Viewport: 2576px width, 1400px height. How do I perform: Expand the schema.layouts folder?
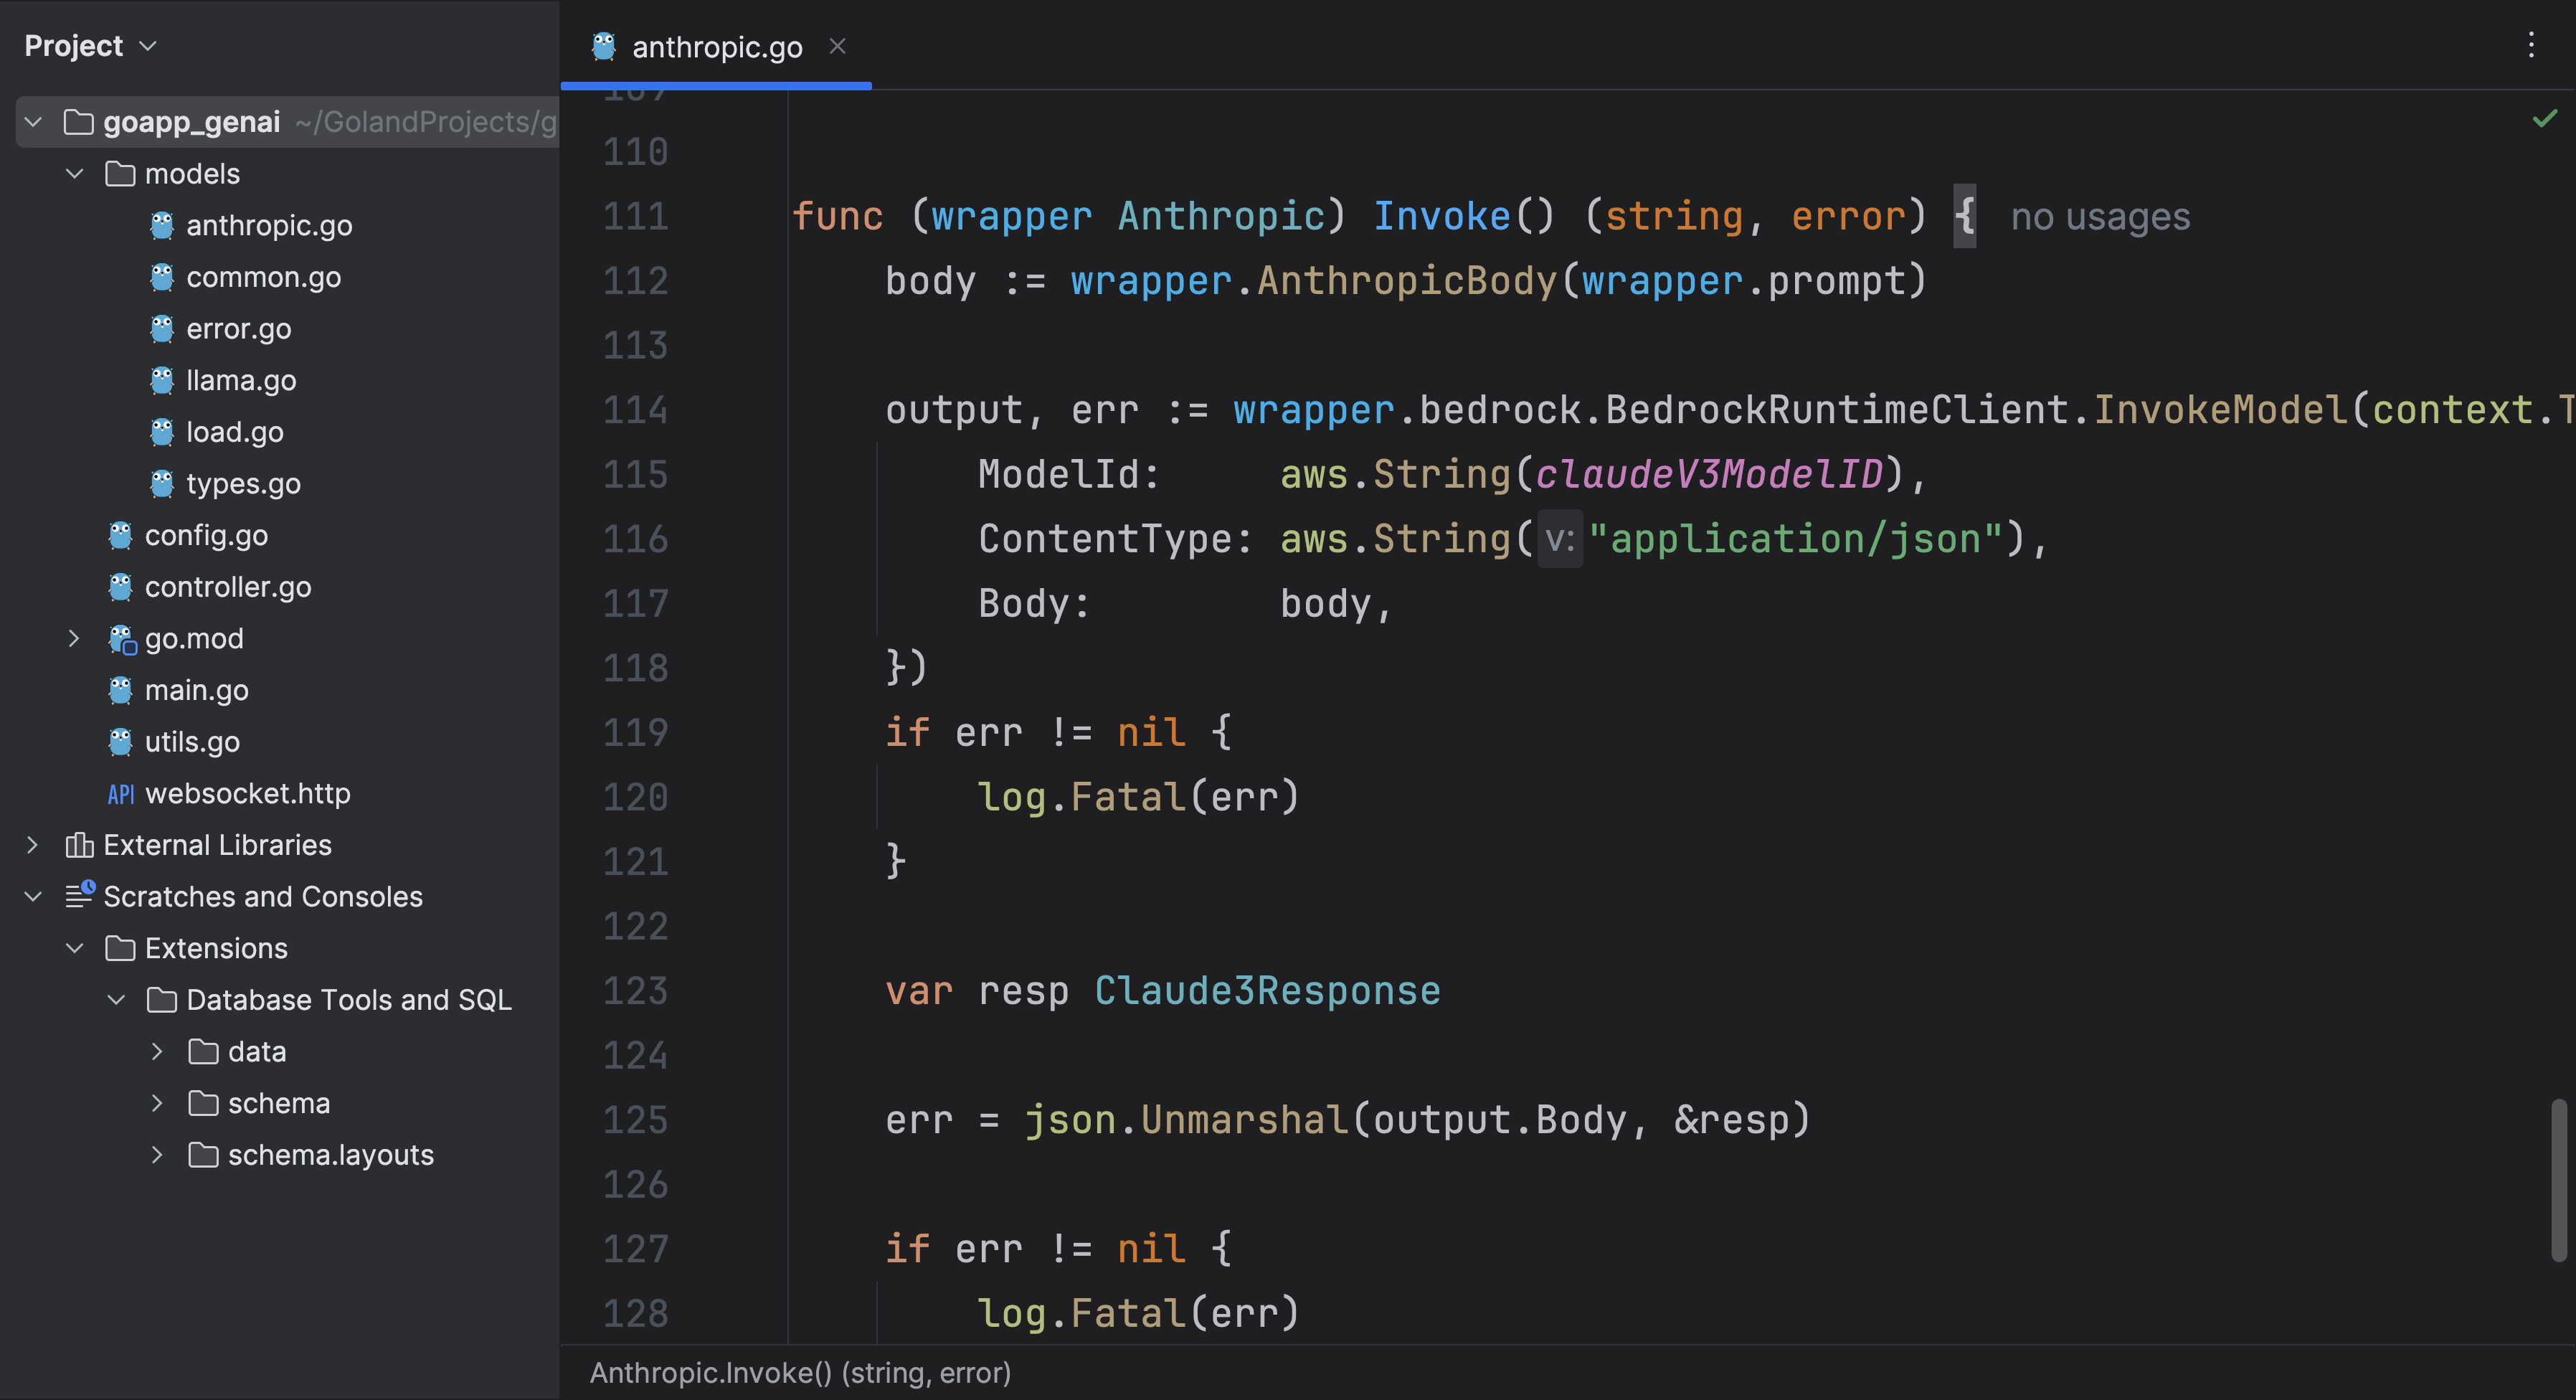click(x=157, y=1155)
